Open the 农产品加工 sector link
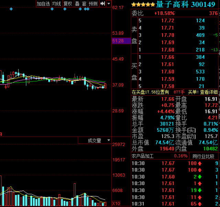 [x=143, y=156]
